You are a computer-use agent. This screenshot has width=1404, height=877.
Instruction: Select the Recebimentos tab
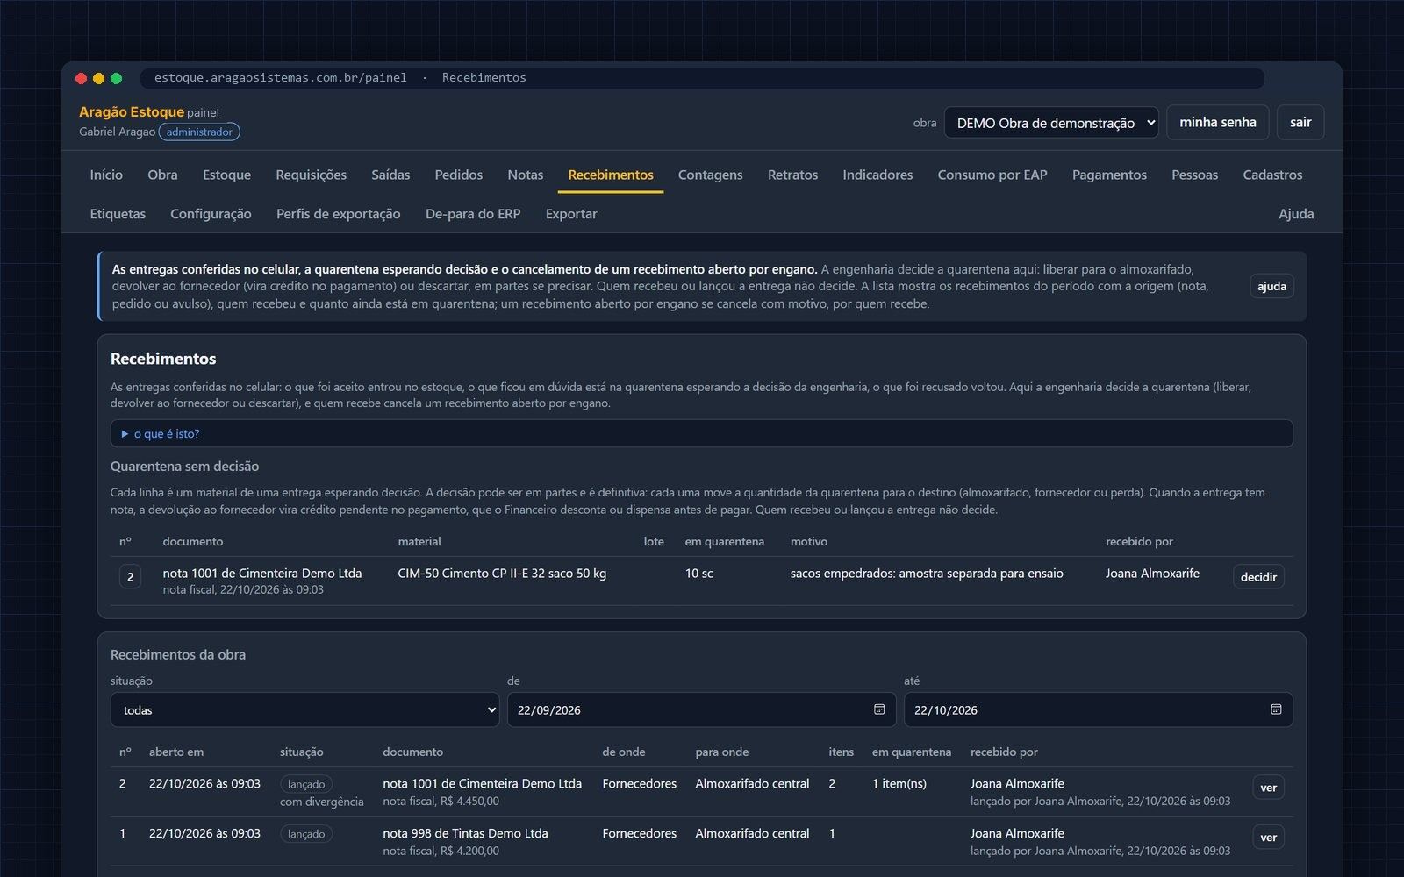611,175
